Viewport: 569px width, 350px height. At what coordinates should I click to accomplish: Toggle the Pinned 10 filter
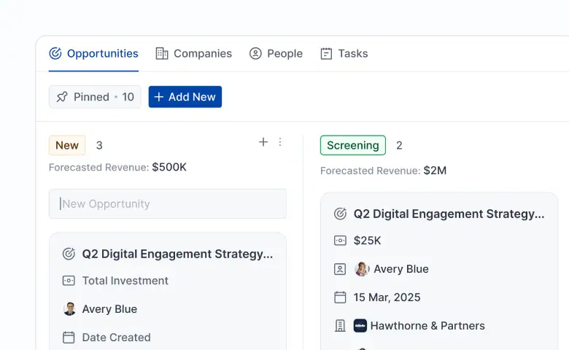click(95, 97)
